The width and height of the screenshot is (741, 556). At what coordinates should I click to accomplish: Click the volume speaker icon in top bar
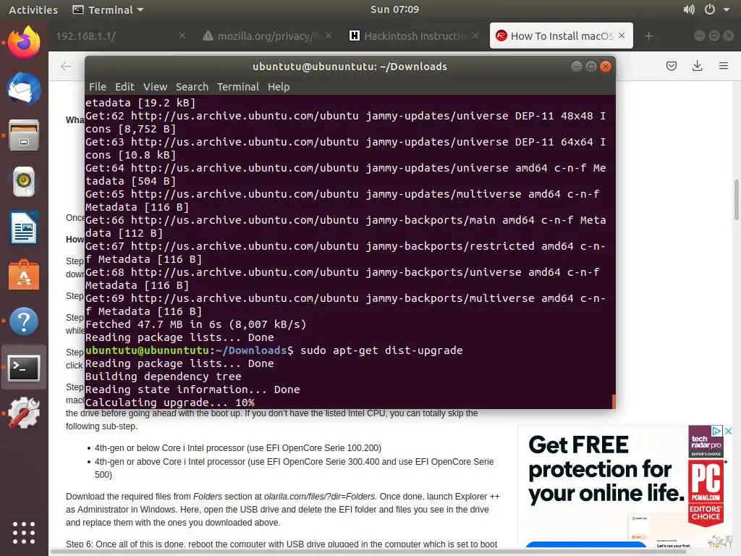point(689,9)
